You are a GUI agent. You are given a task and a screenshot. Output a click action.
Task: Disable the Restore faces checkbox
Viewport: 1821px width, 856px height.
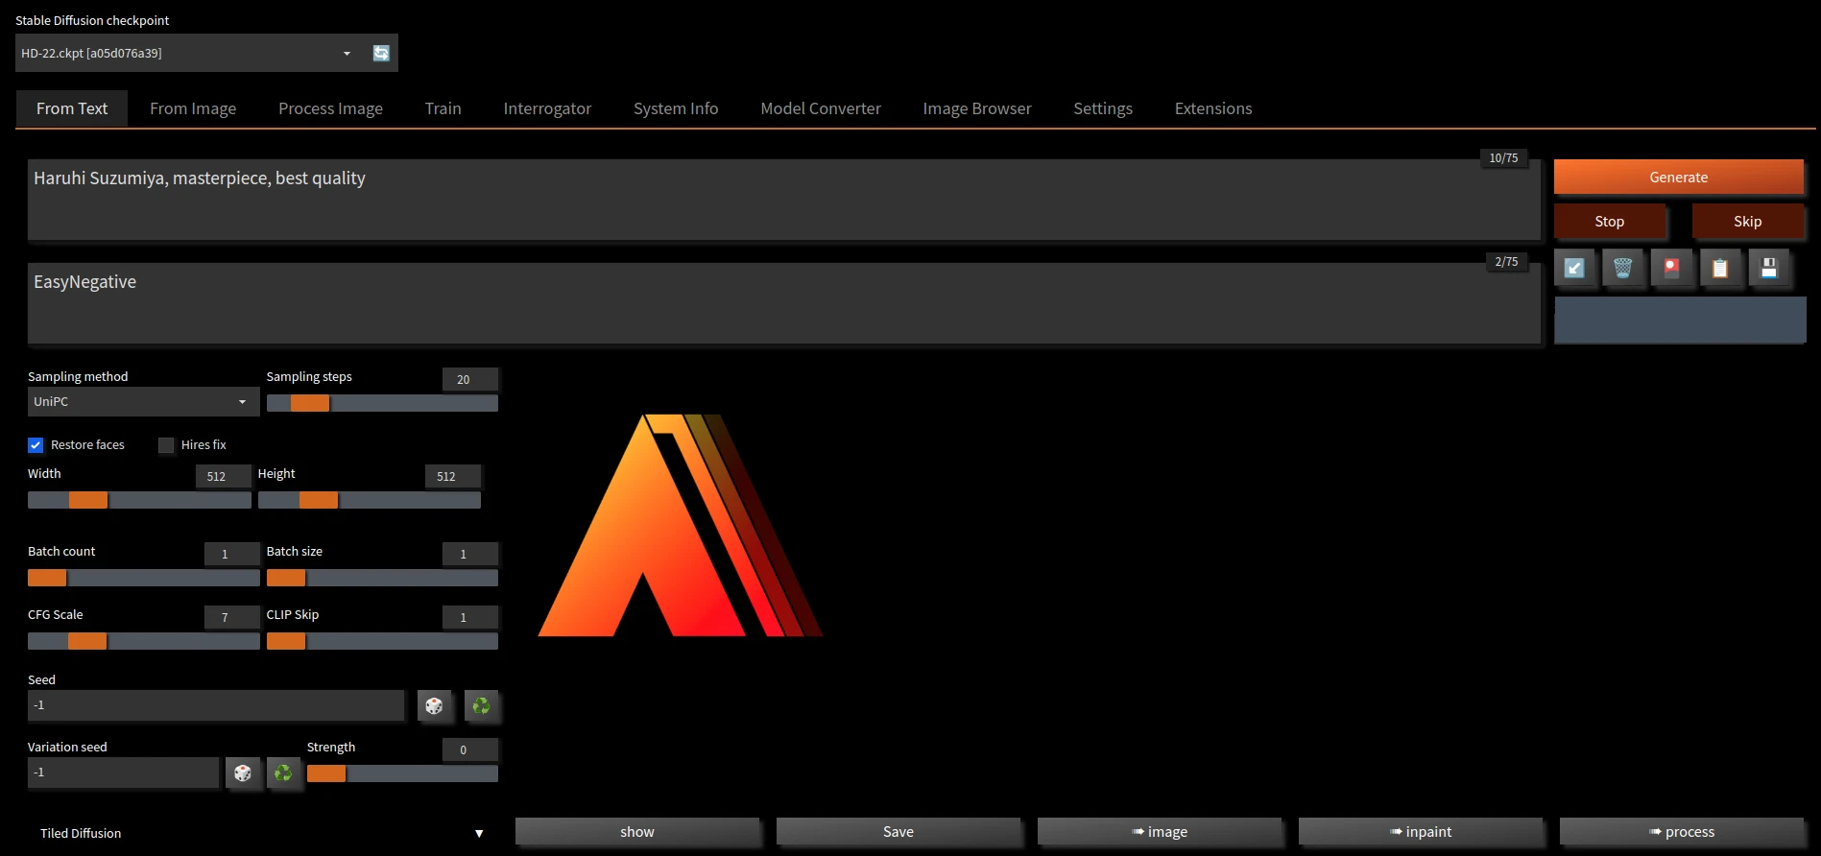tap(36, 445)
